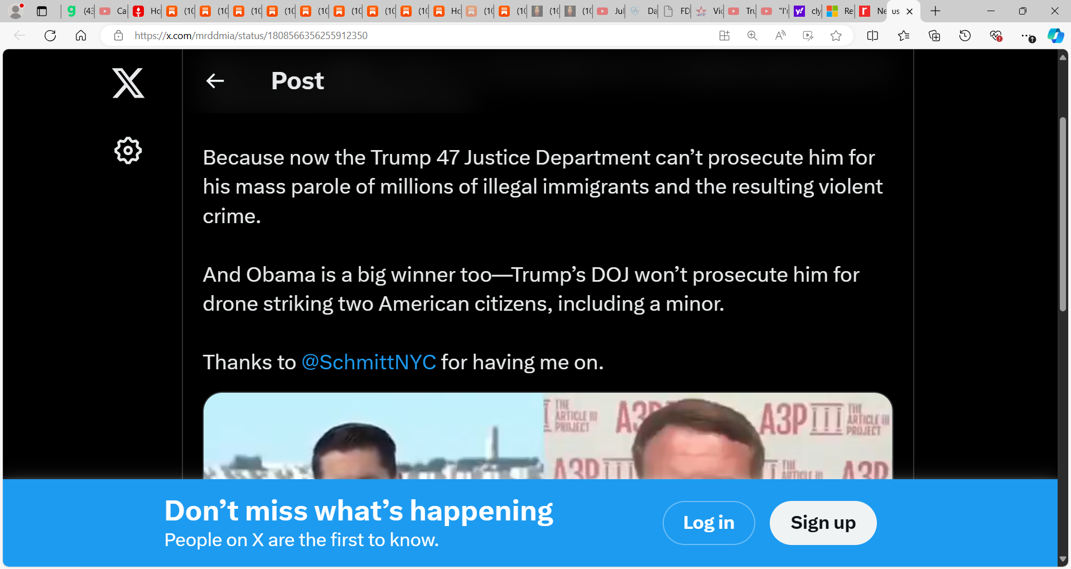The width and height of the screenshot is (1071, 569).
Task: Toggle the split screen view
Action: pos(873,36)
